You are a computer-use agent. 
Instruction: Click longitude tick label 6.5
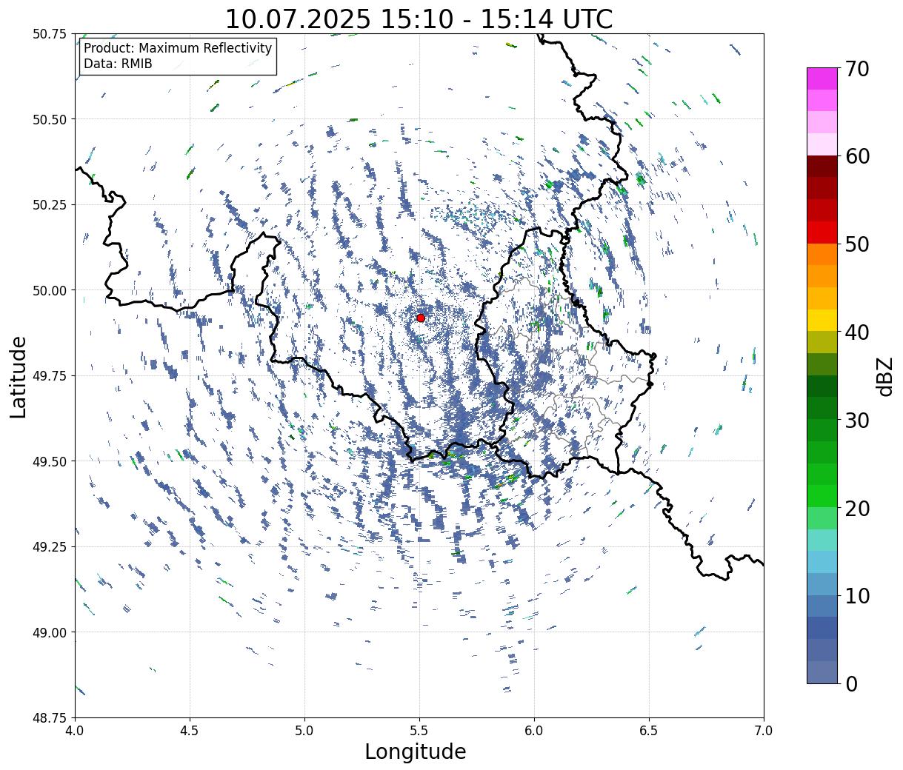[649, 731]
